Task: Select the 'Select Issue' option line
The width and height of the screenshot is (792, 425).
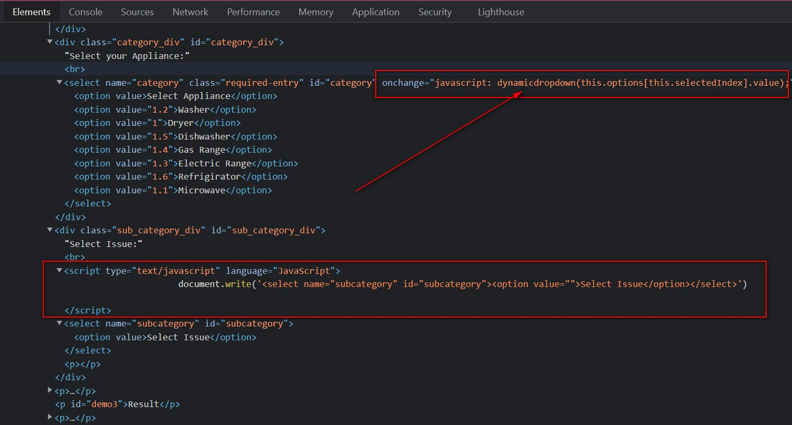Action: [x=165, y=337]
